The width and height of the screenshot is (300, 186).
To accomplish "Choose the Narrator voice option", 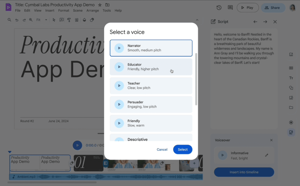I will click(151, 48).
